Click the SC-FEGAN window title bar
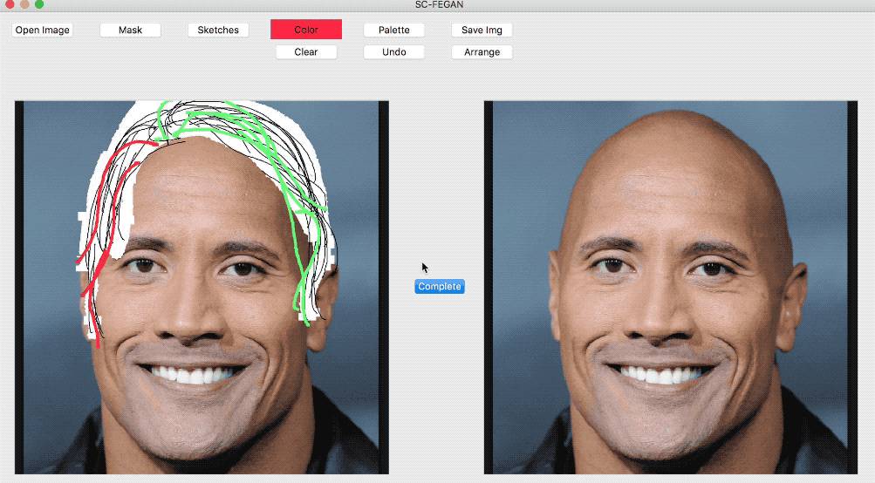875x483 pixels. pos(439,4)
